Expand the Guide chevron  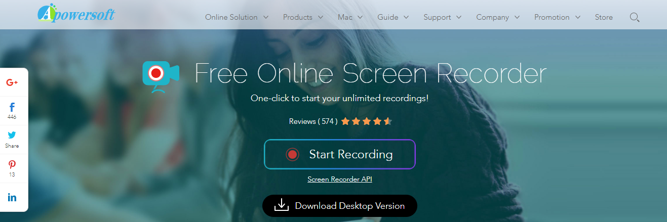[x=406, y=17]
